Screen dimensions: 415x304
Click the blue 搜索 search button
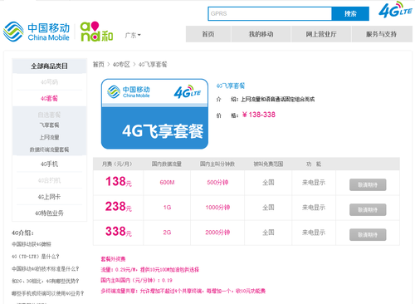[x=350, y=13]
